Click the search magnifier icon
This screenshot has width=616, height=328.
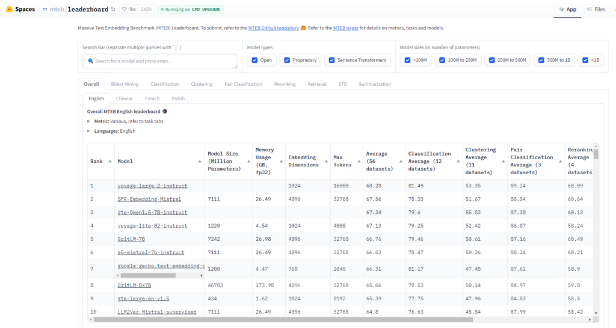pyautogui.click(x=91, y=61)
